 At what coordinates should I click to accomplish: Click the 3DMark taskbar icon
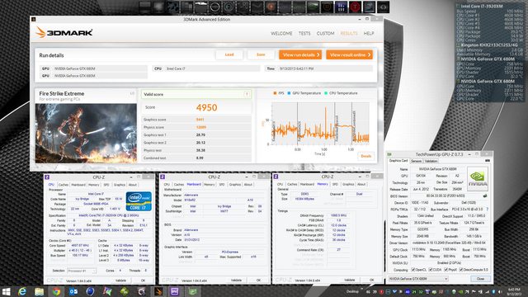coord(158,291)
